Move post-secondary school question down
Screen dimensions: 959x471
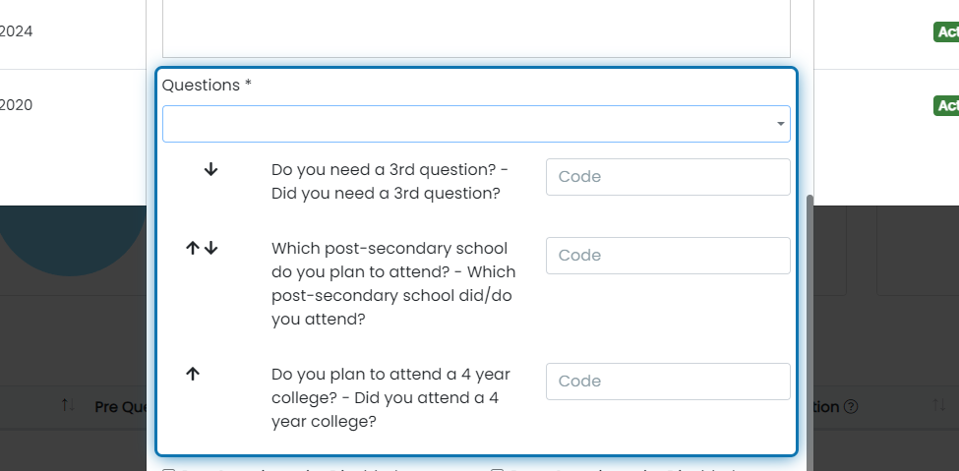pos(211,248)
